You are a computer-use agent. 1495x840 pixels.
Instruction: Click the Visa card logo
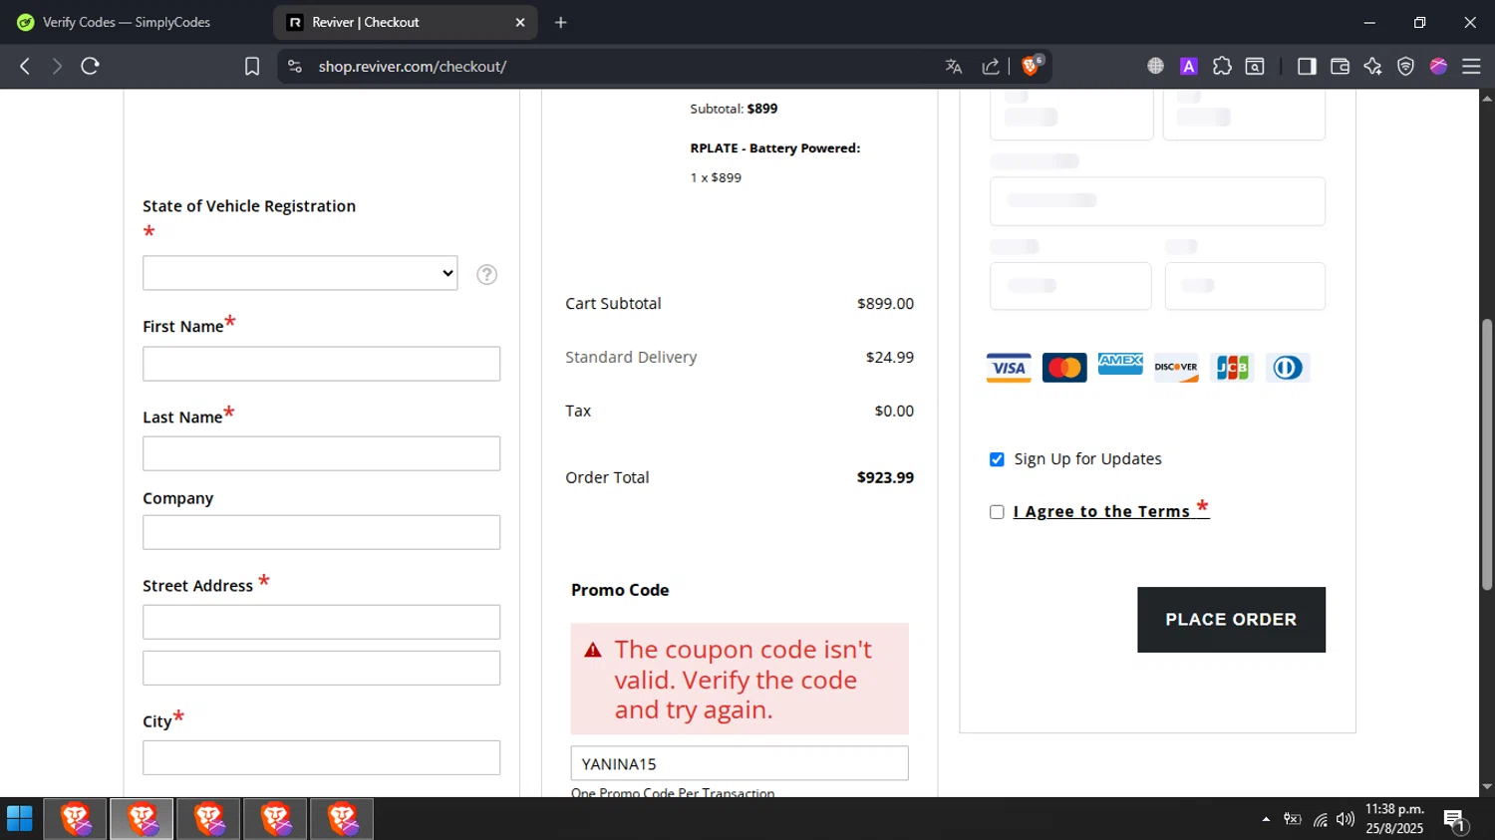(x=1009, y=368)
